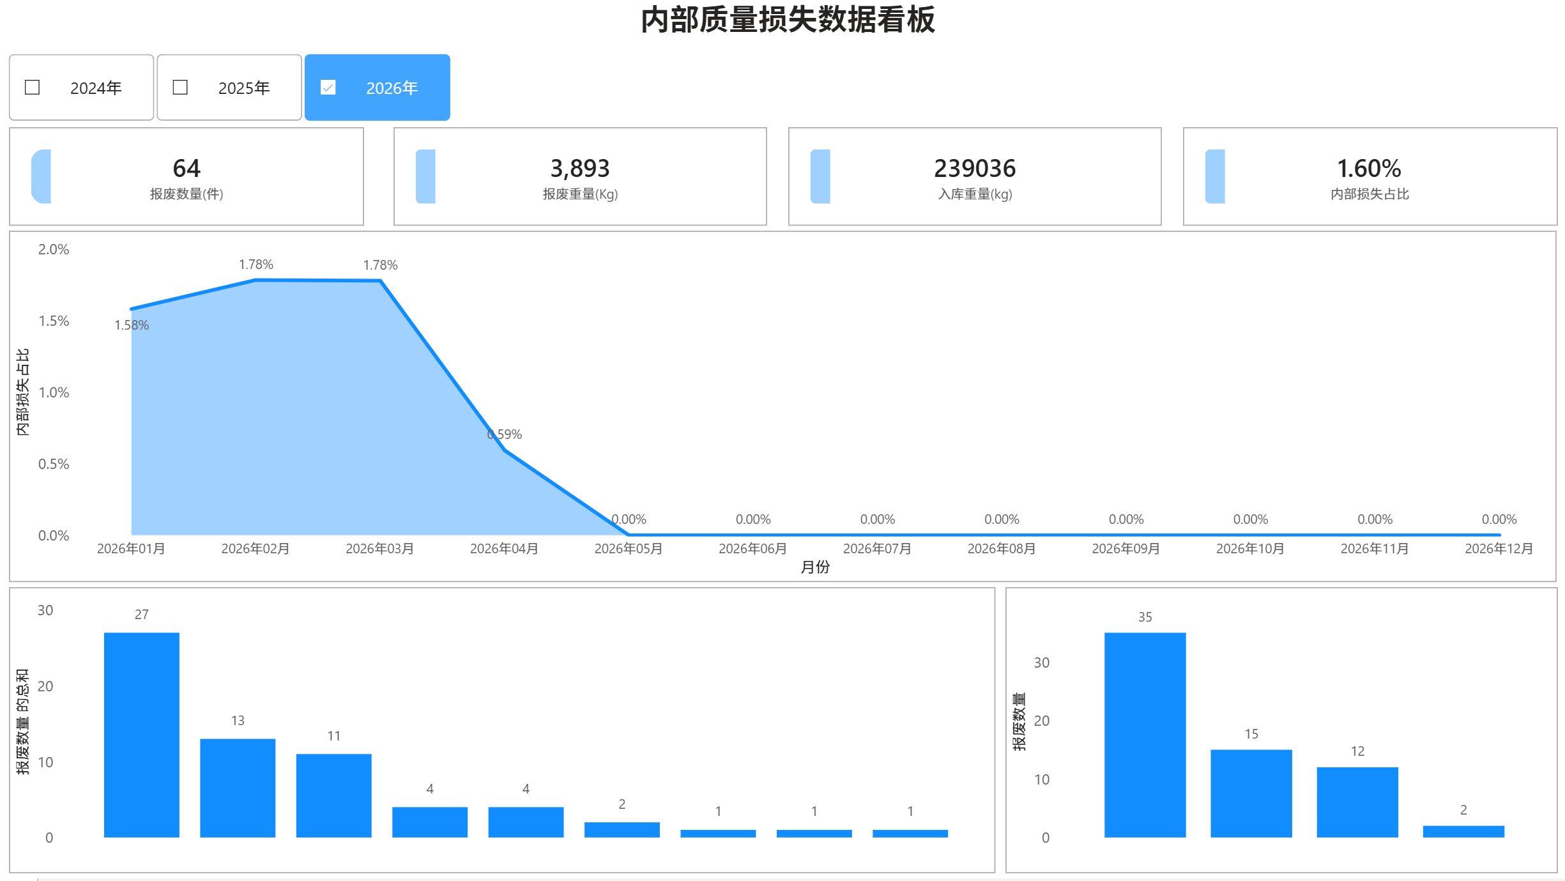
Task: Select the bar labeled 2 in right chart
Action: [x=1463, y=831]
